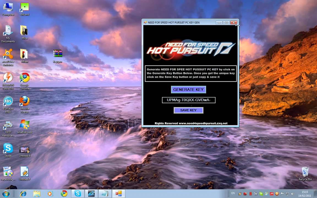Select the Computer desktop icon

8,9
